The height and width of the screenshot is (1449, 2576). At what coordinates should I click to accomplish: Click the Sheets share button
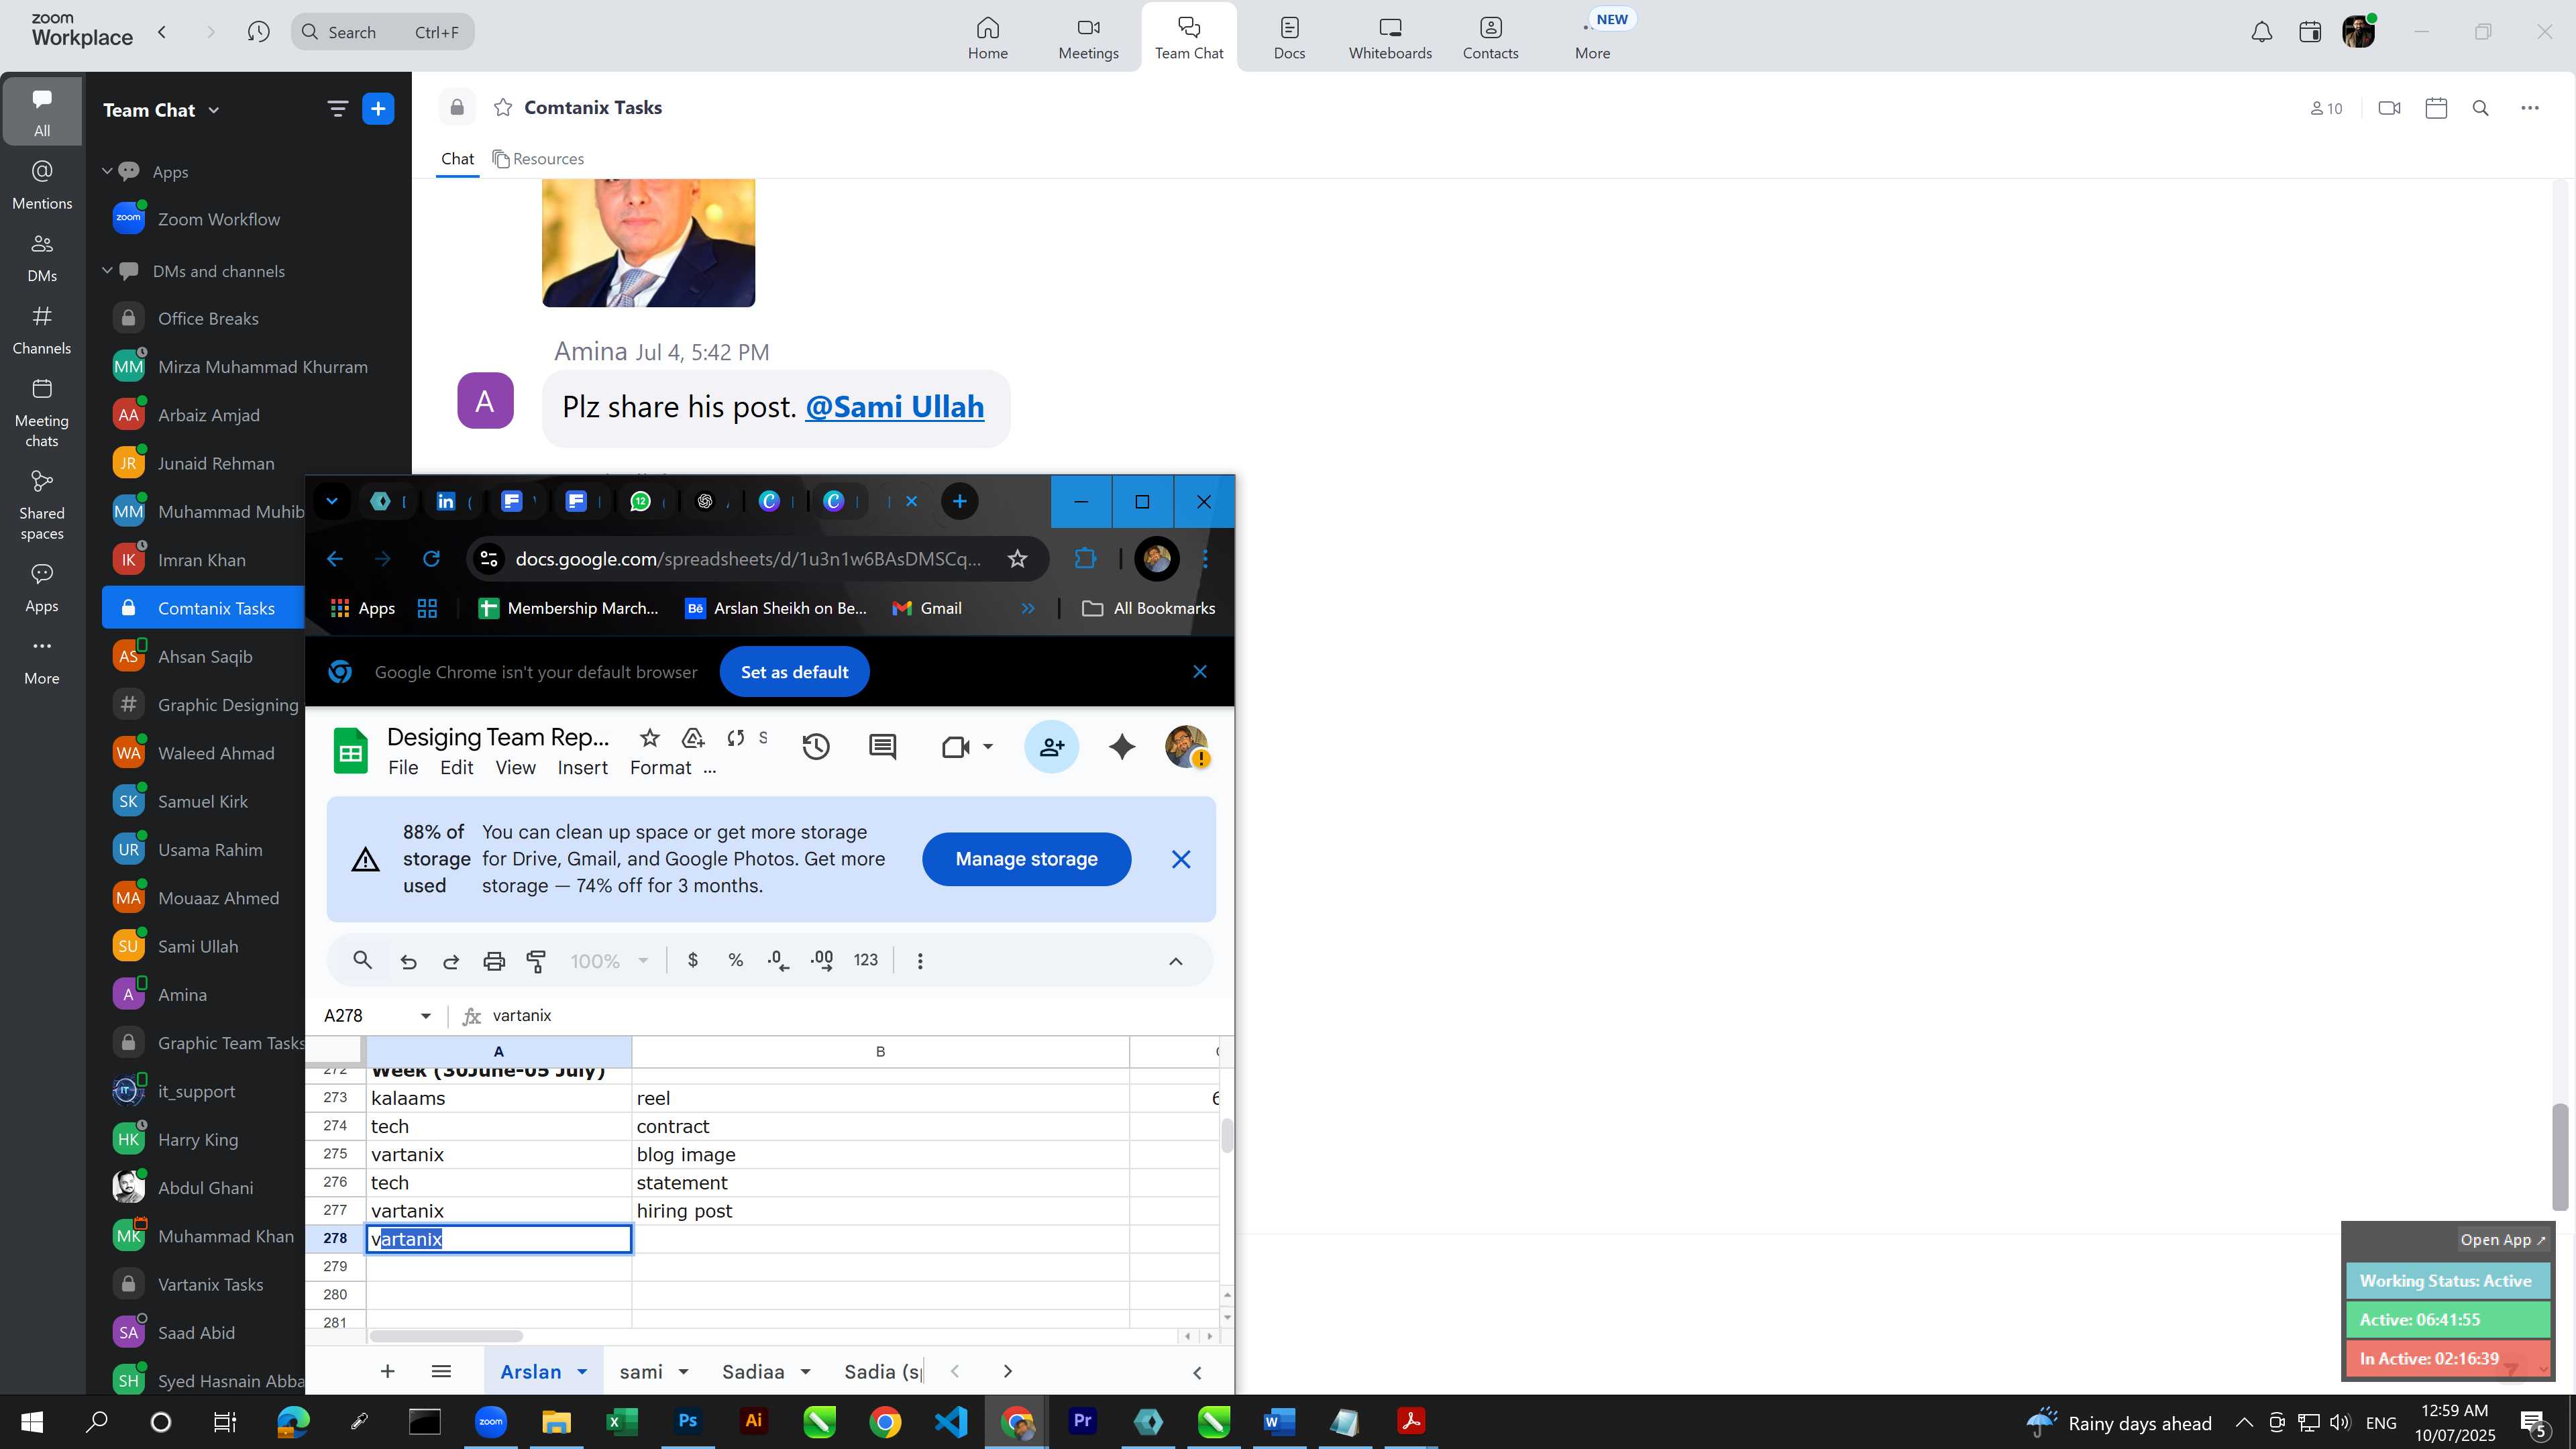[1051, 747]
